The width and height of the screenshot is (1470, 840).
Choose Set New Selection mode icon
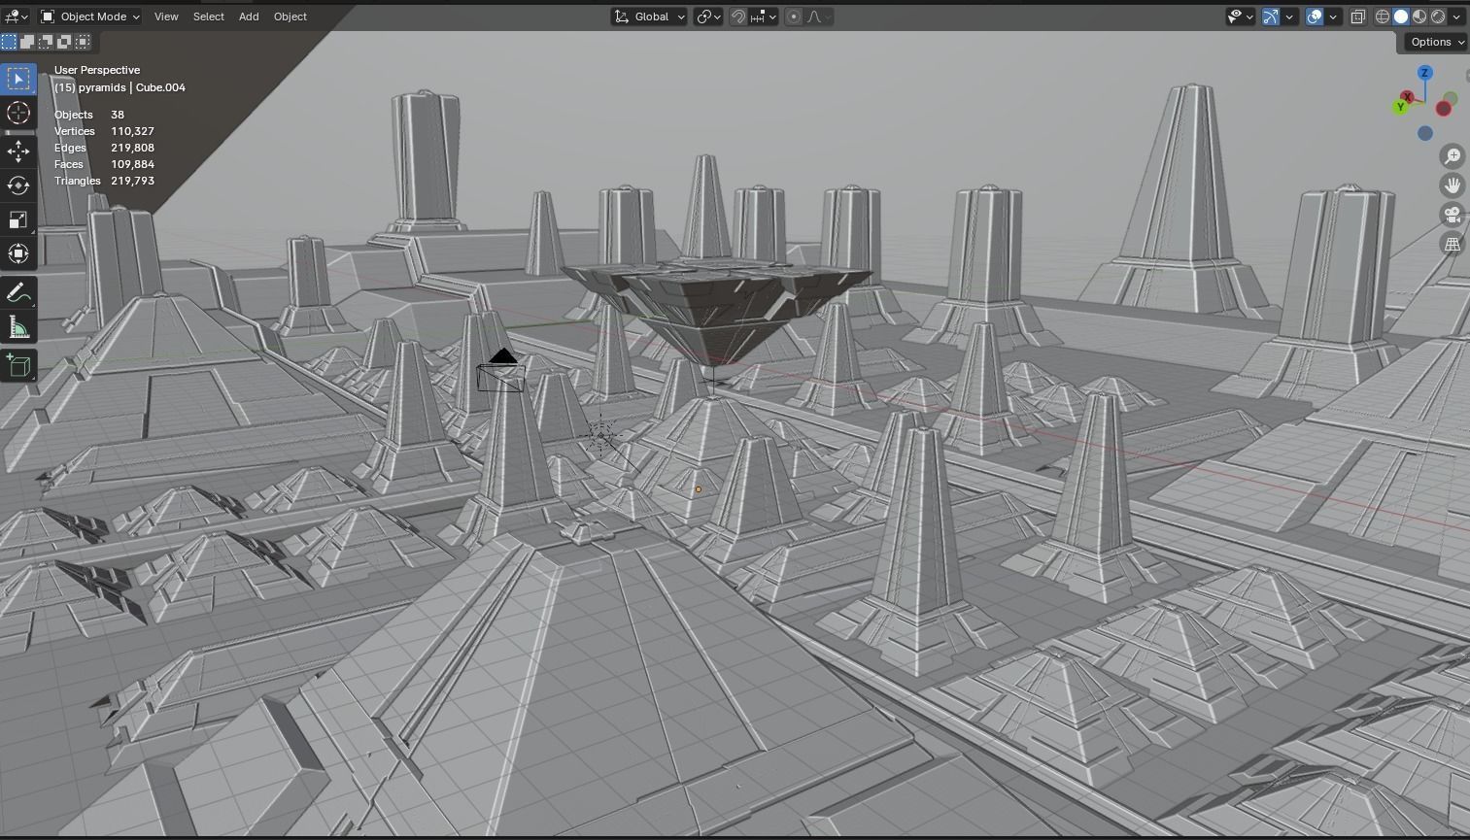[x=9, y=42]
